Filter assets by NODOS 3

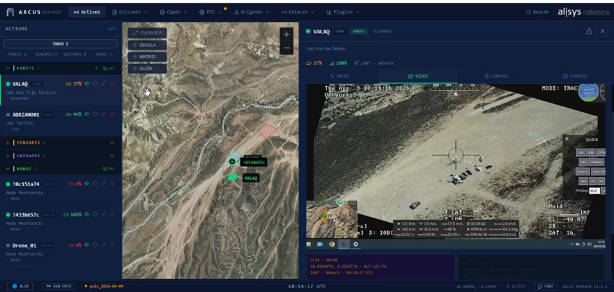103,55
